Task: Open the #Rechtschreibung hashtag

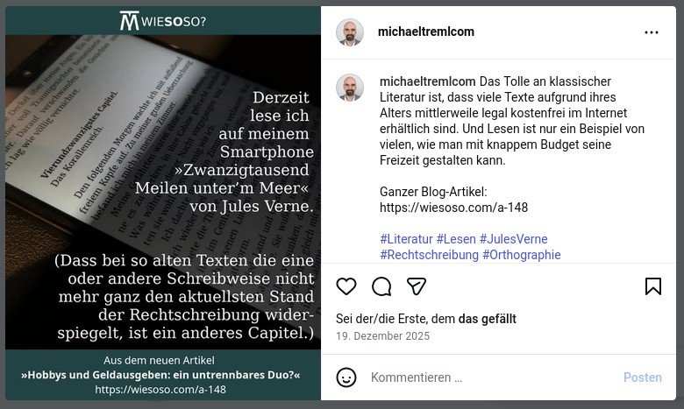Action: tap(429, 255)
